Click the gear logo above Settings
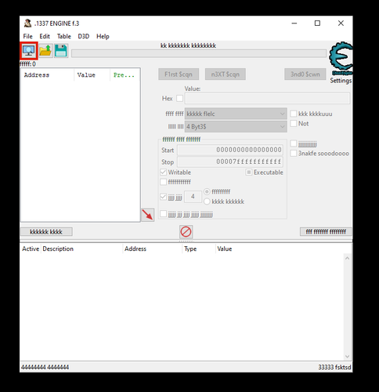Screen dimensions: 379x392 click(341, 58)
